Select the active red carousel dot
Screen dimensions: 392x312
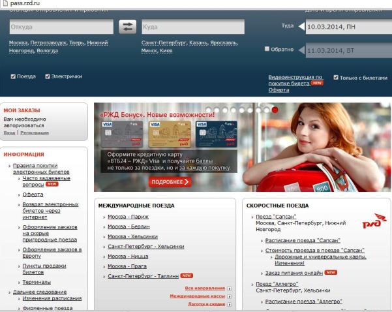click(x=275, y=110)
